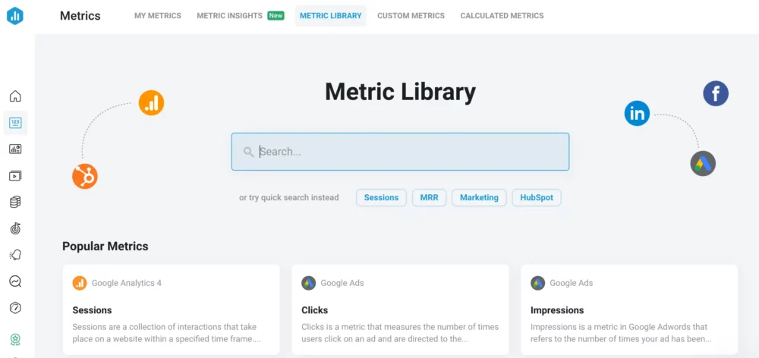Click 'or try quick search instead' text
Screen dimensions: 759x358
(x=289, y=197)
